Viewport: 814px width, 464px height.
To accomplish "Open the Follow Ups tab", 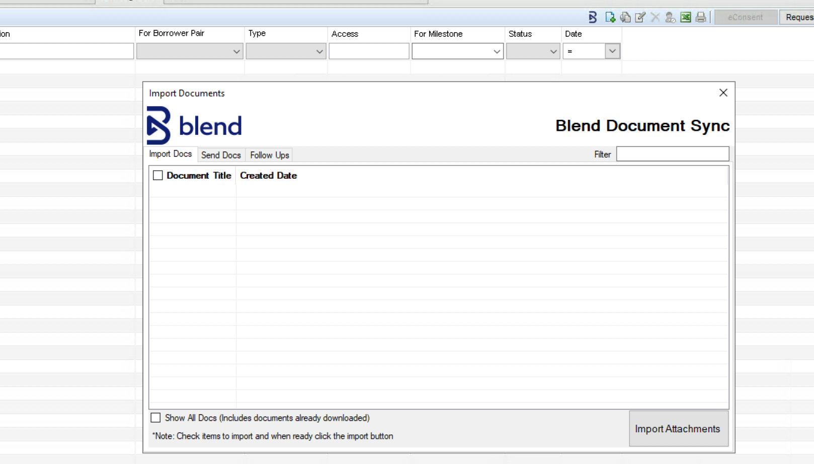I will [270, 155].
